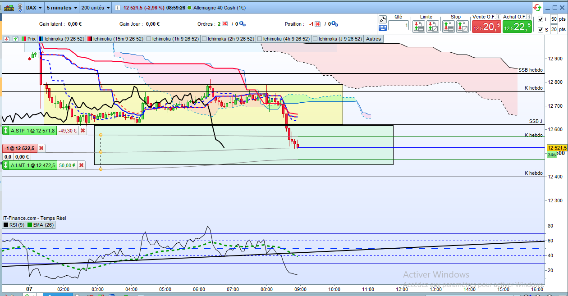Toggle Ichimoku (J 9 26 52) checkbox
This screenshot has height=296, width=568.
click(315, 39)
